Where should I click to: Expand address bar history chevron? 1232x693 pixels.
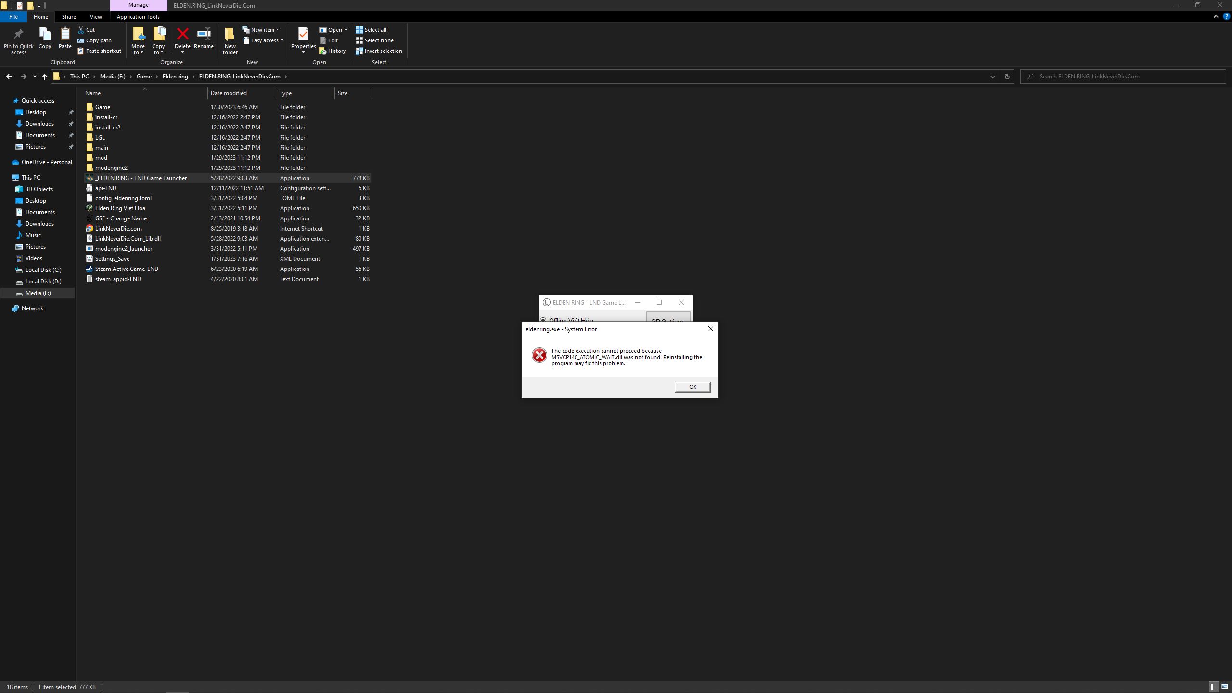tap(992, 77)
